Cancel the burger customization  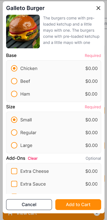point(29,204)
